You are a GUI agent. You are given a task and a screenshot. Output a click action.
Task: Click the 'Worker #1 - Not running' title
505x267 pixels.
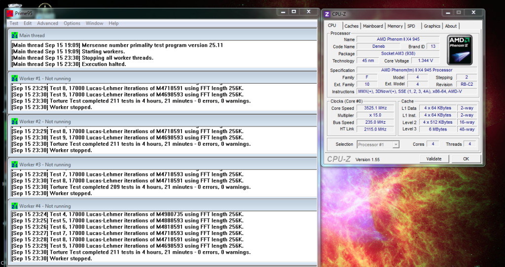point(45,78)
